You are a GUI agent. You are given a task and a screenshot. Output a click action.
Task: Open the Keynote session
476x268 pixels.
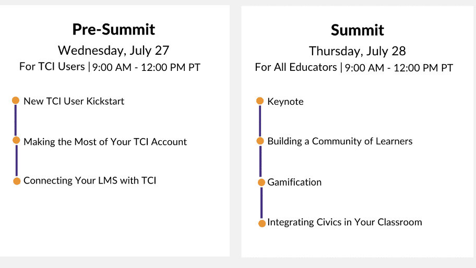(285, 102)
